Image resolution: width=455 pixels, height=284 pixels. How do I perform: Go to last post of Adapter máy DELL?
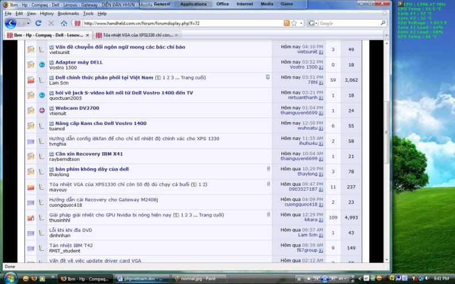click(x=321, y=67)
